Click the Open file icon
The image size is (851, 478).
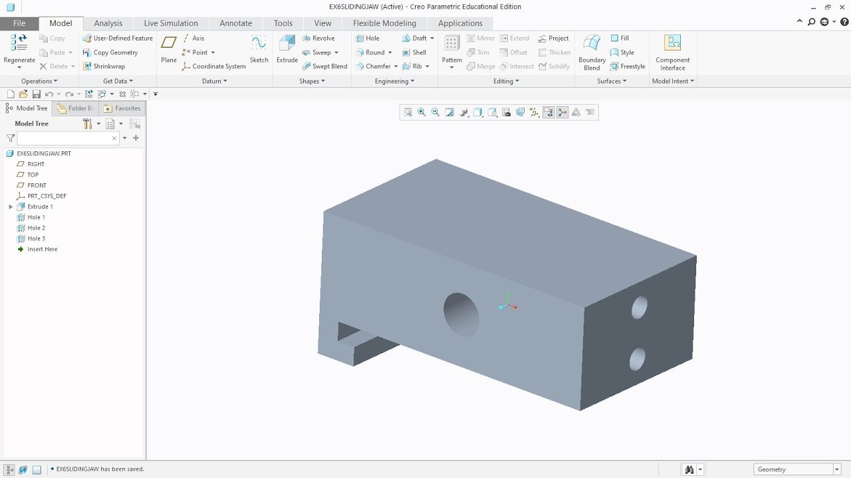click(x=23, y=94)
